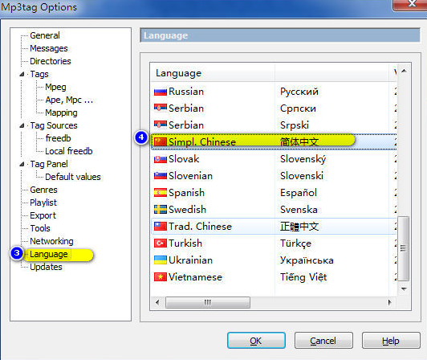Select the 'Vietnamese' language name
Screen dimensions: 427x360
[195, 277]
